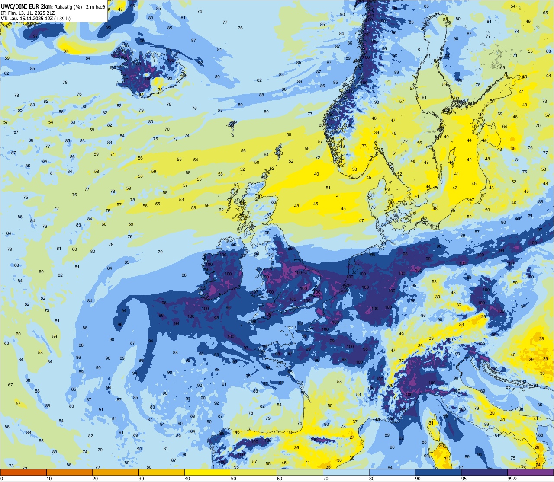Click the legend tick label '80'

pyautogui.click(x=372, y=479)
